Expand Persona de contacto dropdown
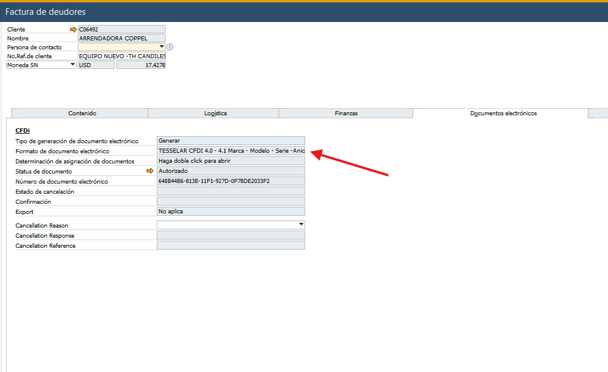 [161, 47]
